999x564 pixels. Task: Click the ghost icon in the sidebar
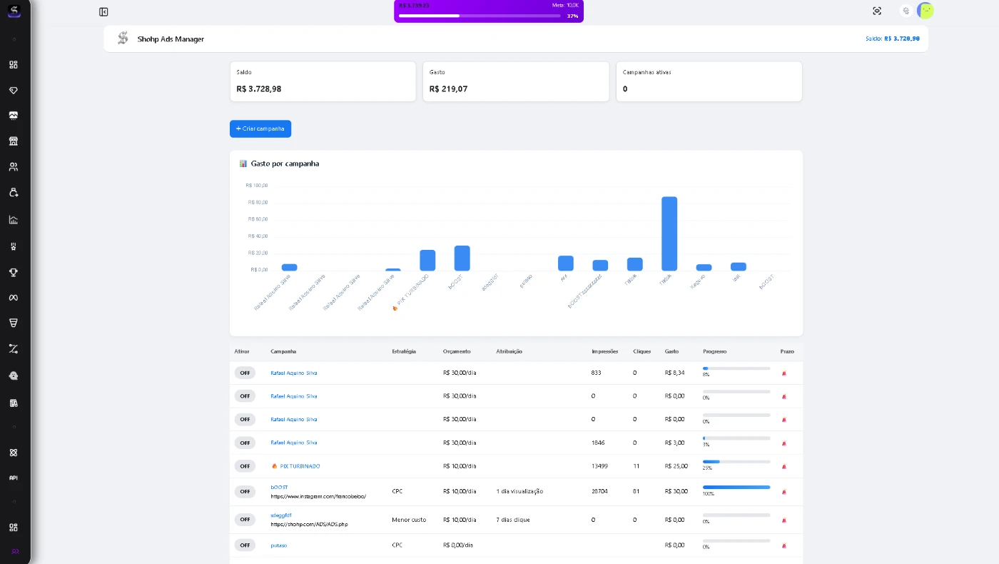(13, 376)
